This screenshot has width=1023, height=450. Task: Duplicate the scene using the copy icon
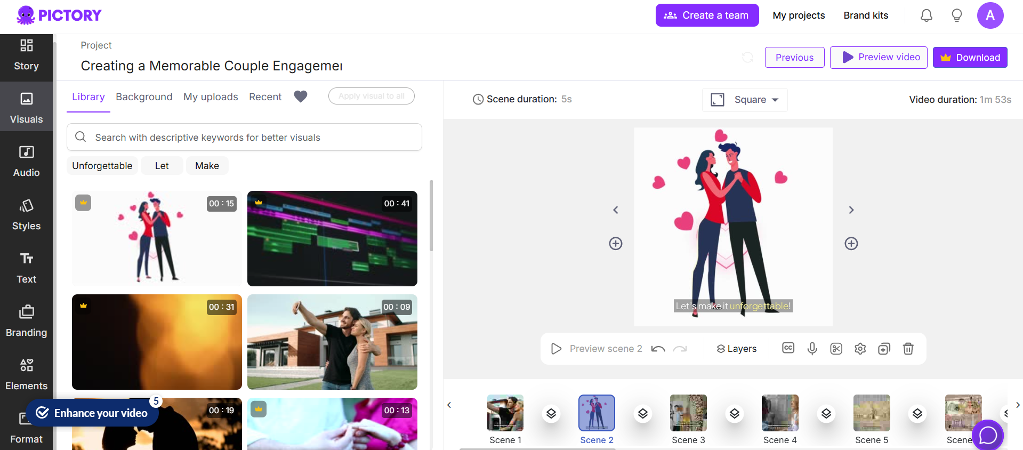coord(884,349)
